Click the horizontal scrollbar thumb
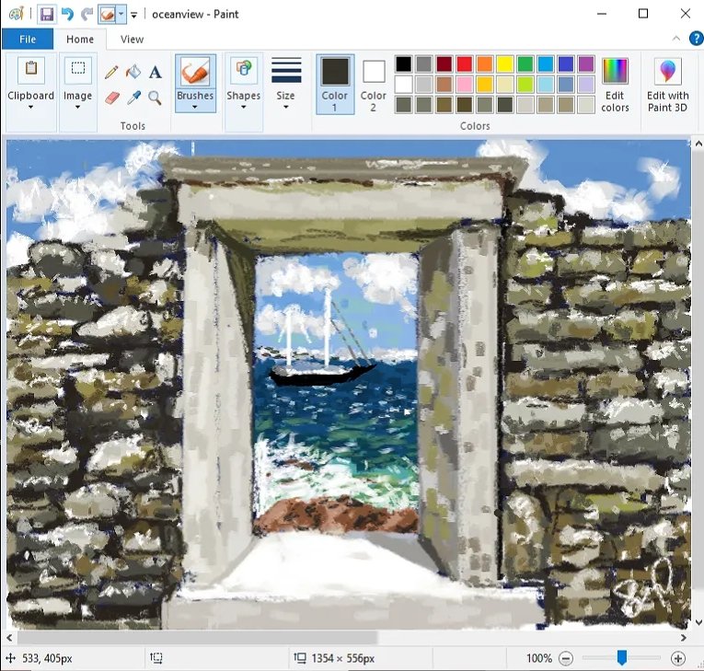Screen dimensions: 704x671 (x=197, y=637)
